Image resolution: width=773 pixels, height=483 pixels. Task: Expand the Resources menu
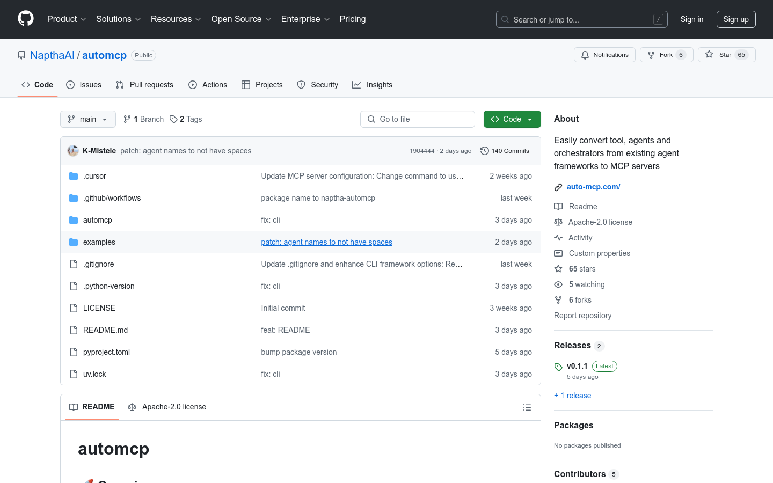[x=176, y=19]
